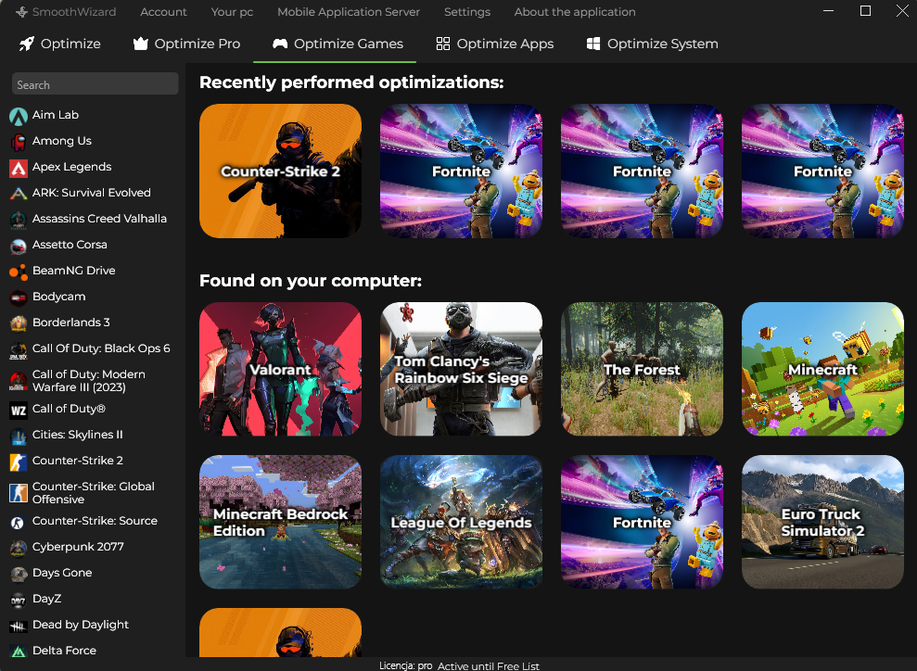Open the Your pc menu
The image size is (917, 671).
point(232,12)
